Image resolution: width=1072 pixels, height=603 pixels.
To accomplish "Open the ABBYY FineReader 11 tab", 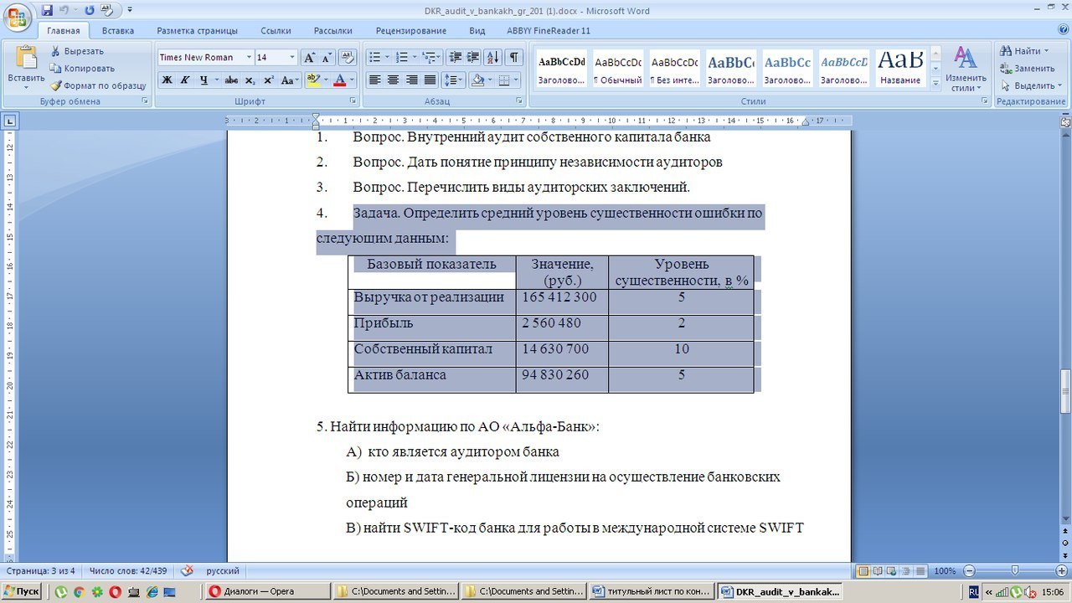I will coord(549,31).
